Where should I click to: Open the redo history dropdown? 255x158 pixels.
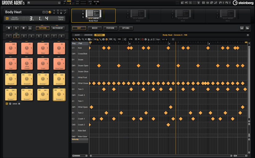pos(230,3)
